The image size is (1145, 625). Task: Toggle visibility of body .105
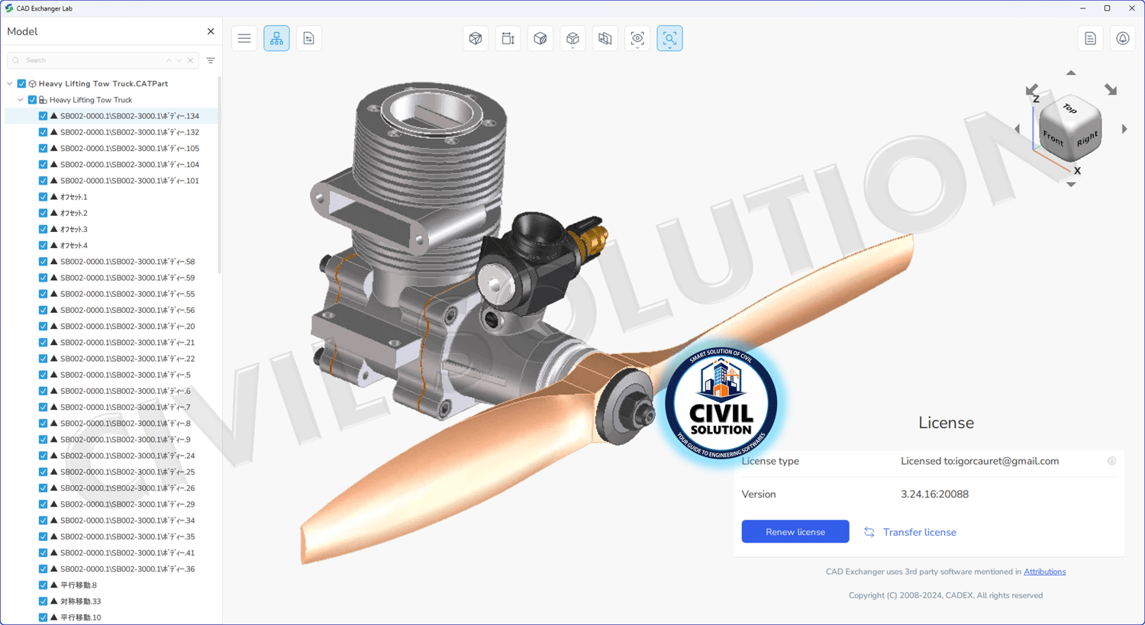pyautogui.click(x=43, y=148)
